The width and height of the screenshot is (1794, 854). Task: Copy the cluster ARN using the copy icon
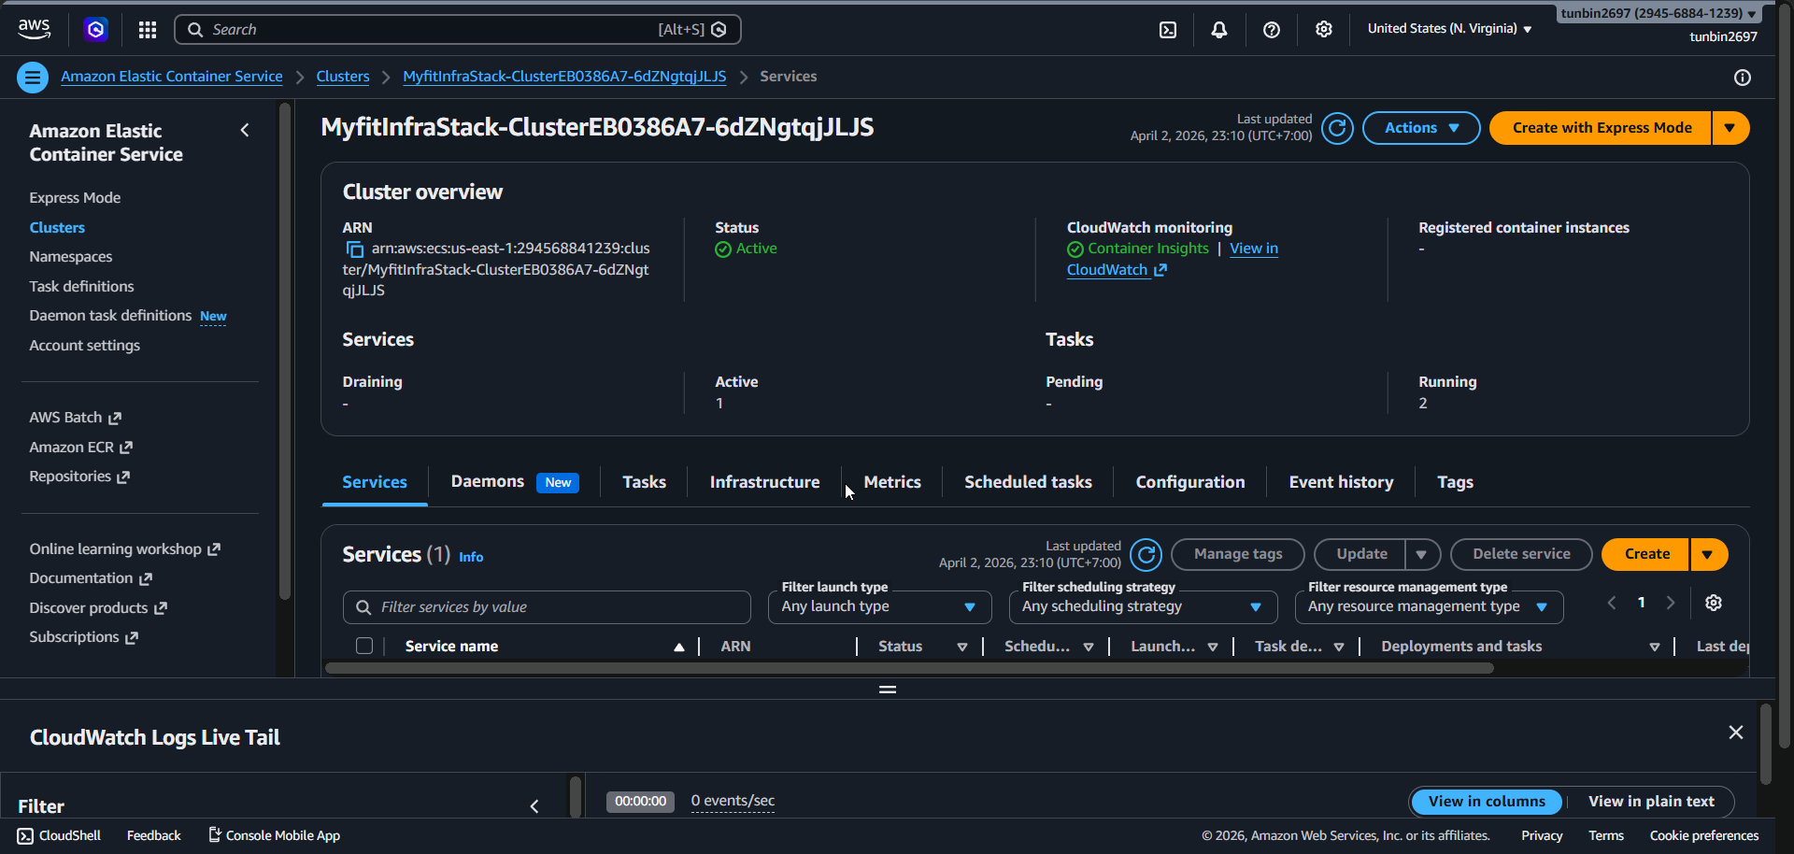tap(353, 249)
